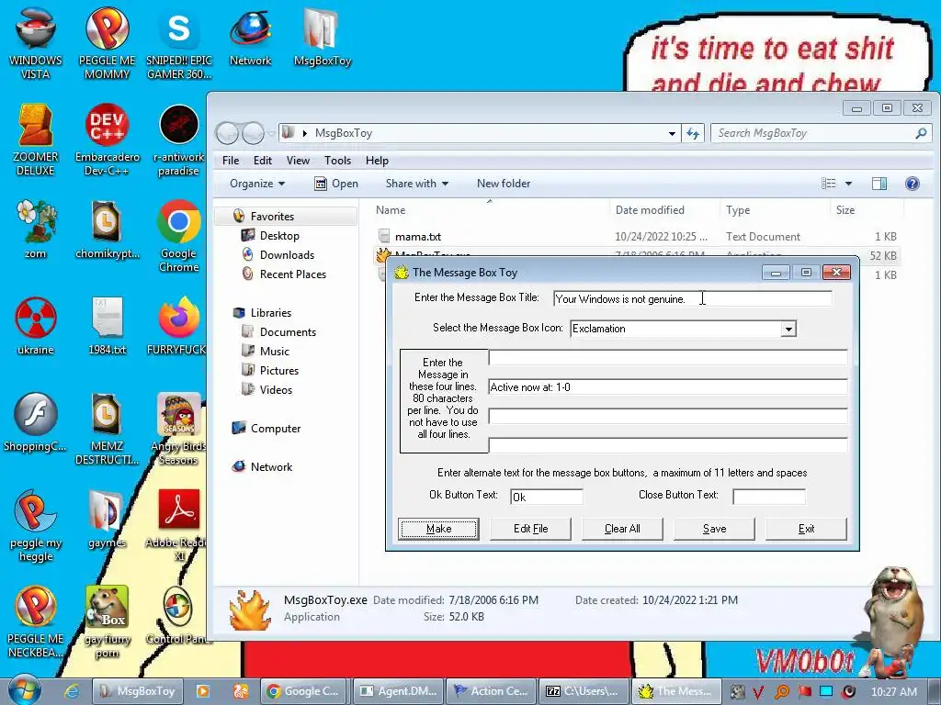
Task: Switch to Google Chrome taskbar button
Action: point(303,691)
